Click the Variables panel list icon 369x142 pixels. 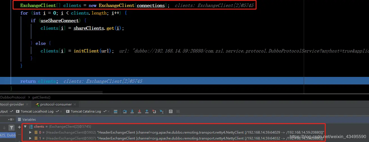(19, 120)
